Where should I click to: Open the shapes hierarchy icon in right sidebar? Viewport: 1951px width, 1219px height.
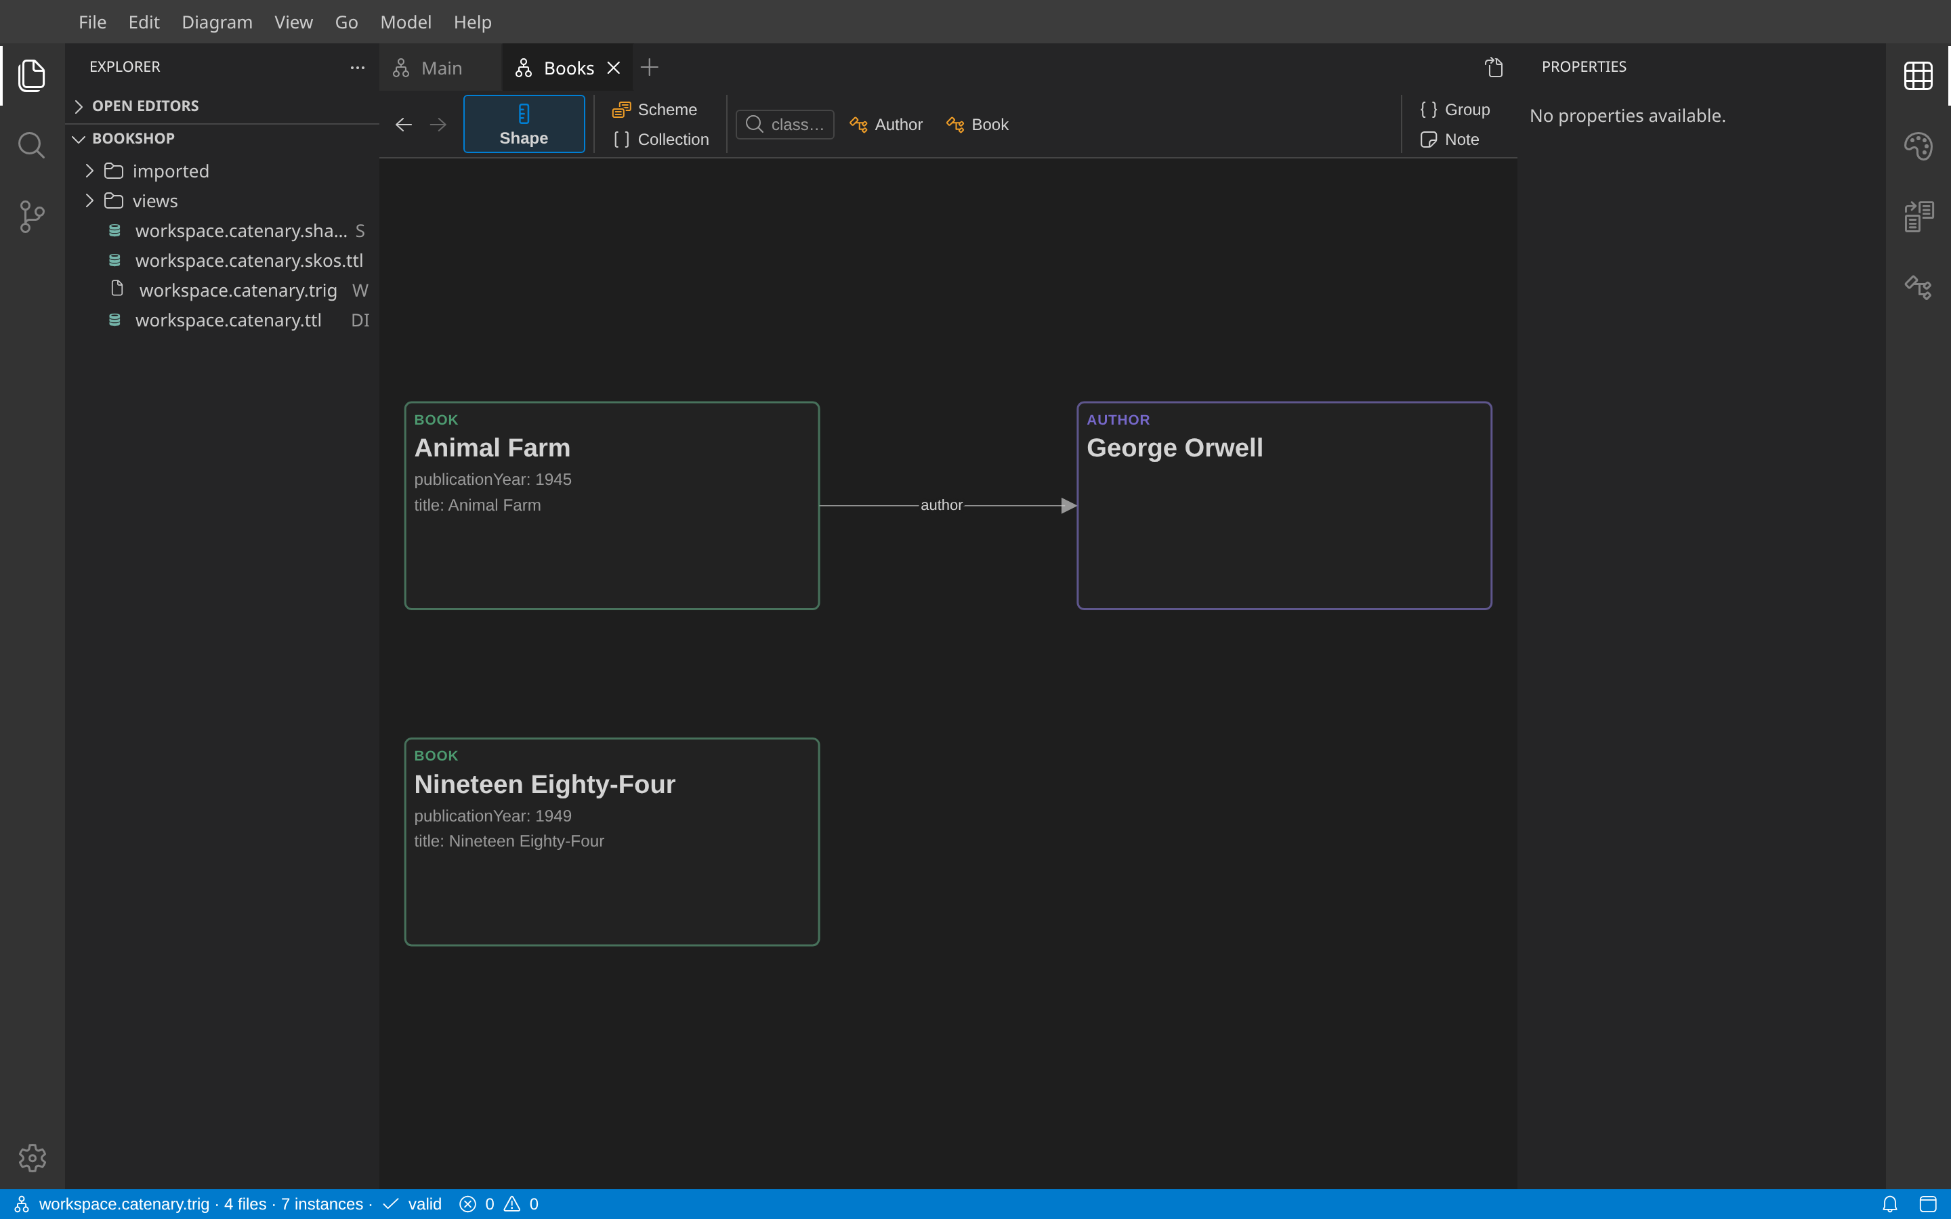click(1918, 287)
